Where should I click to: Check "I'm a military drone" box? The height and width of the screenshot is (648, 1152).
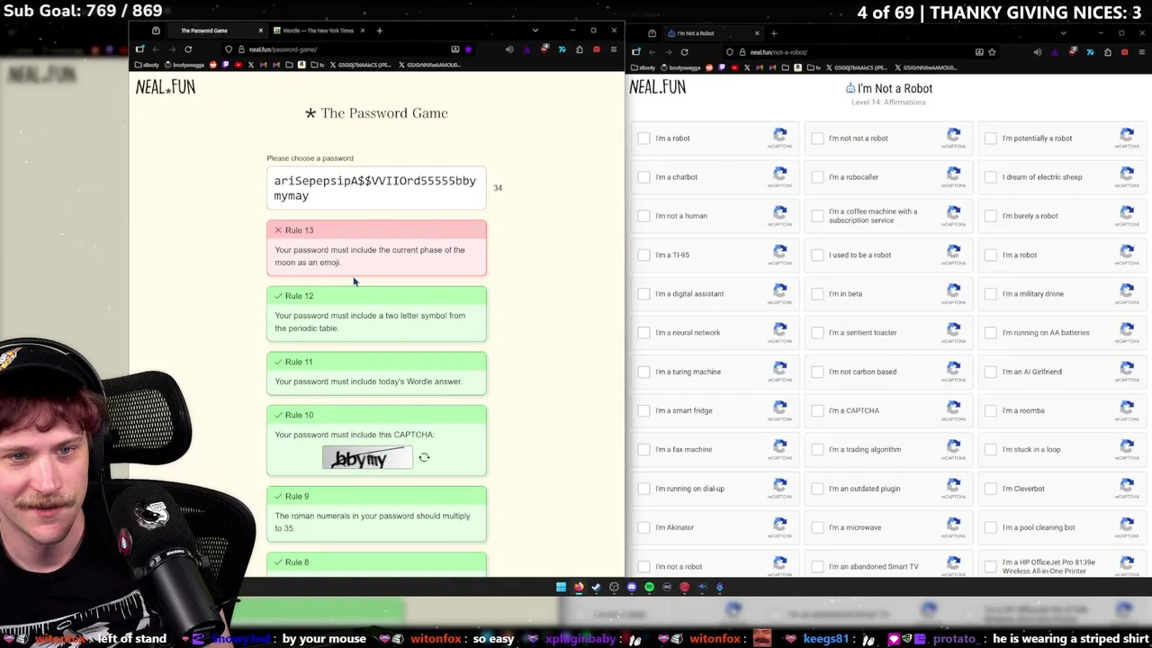pos(990,293)
